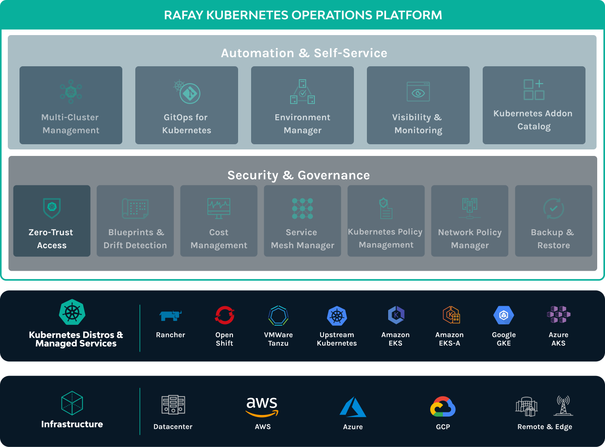Open the Blueprints & Drift Detection label

pyautogui.click(x=135, y=239)
